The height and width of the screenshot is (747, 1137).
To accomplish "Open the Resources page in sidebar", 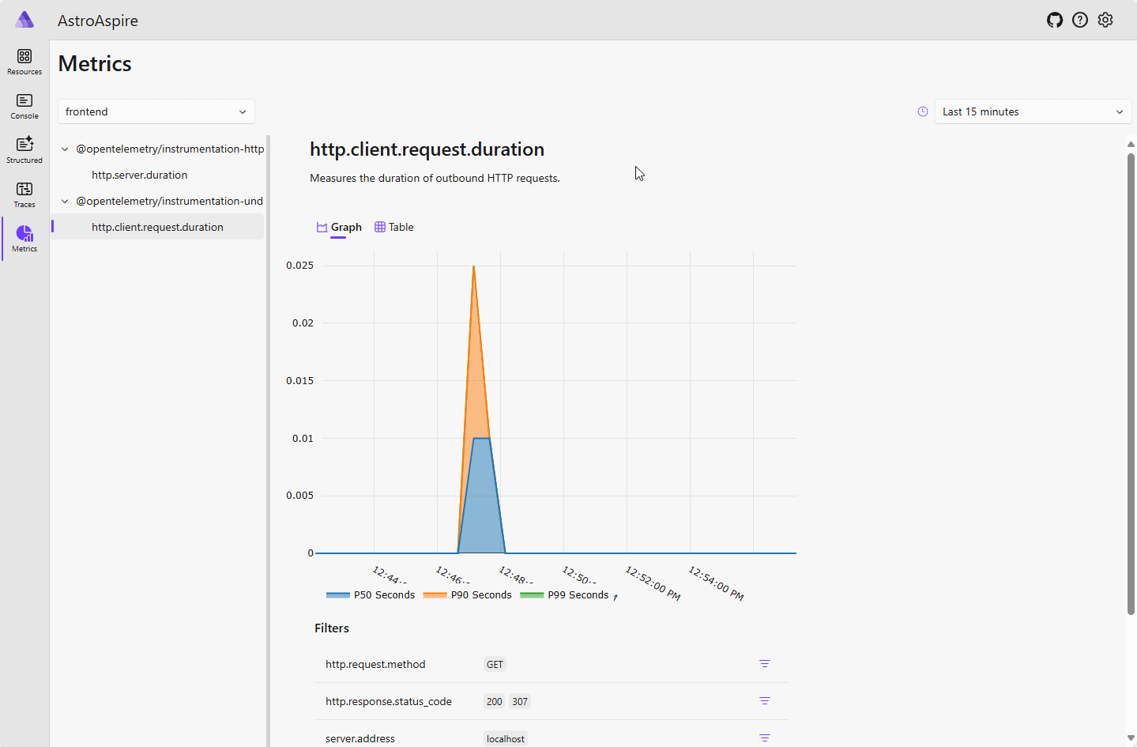I will click(24, 62).
